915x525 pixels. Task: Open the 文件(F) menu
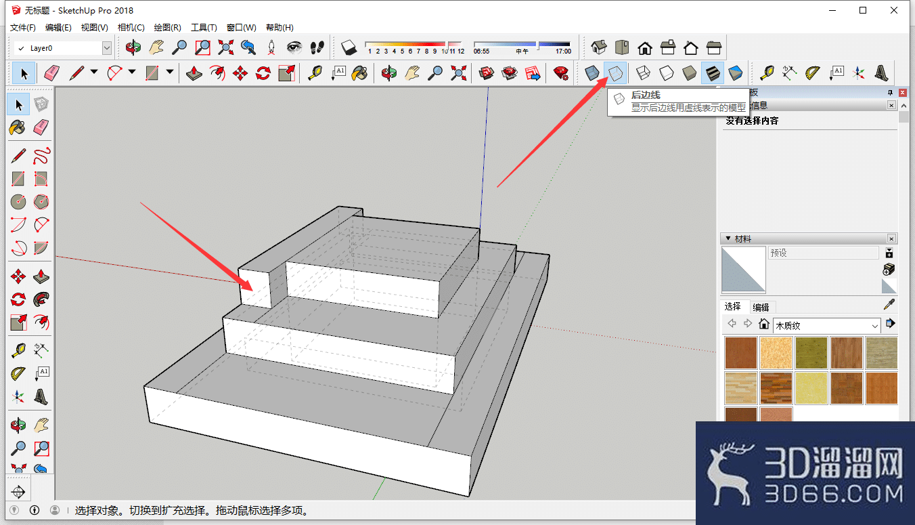coord(23,28)
